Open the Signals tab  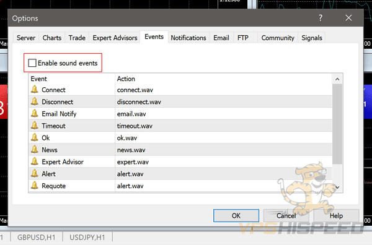pos(312,38)
